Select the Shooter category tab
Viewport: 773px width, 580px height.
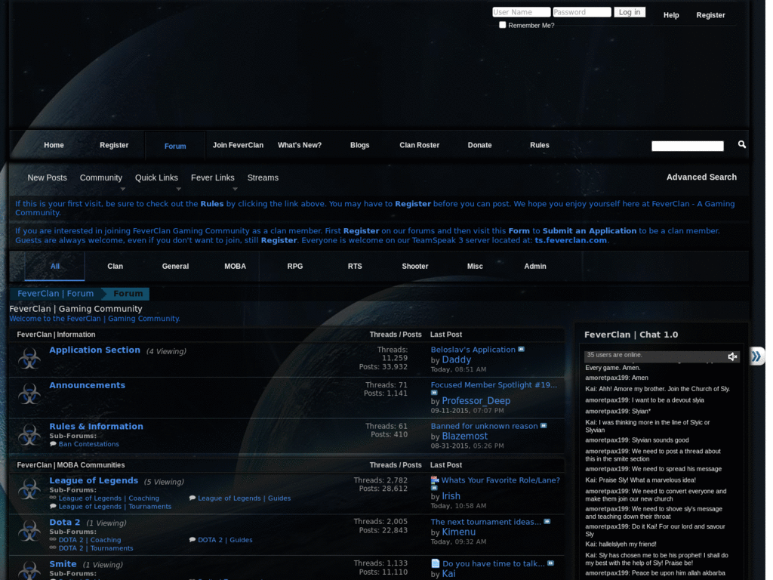point(415,266)
